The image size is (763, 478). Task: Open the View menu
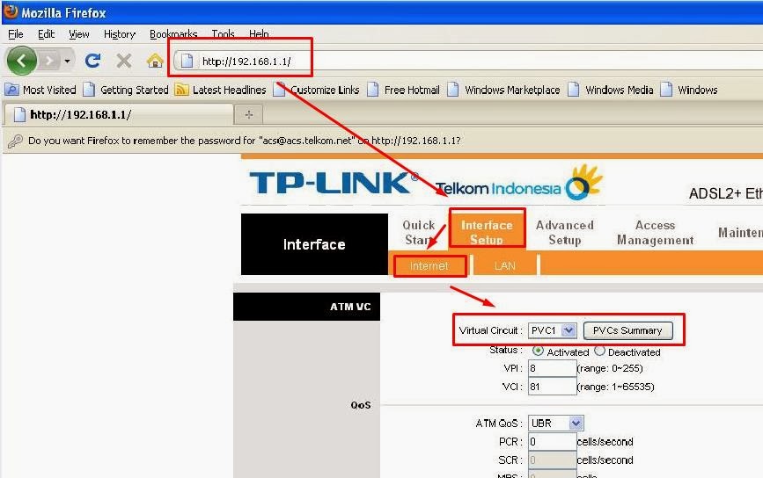(x=79, y=34)
